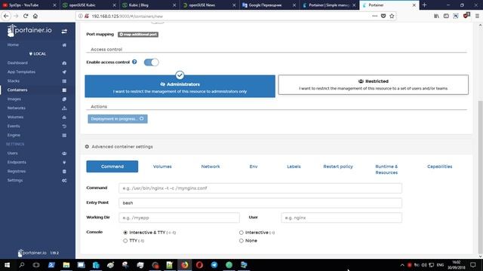483x271 pixels.
Task: Click the Networks sitemap icon
Action: [64, 108]
